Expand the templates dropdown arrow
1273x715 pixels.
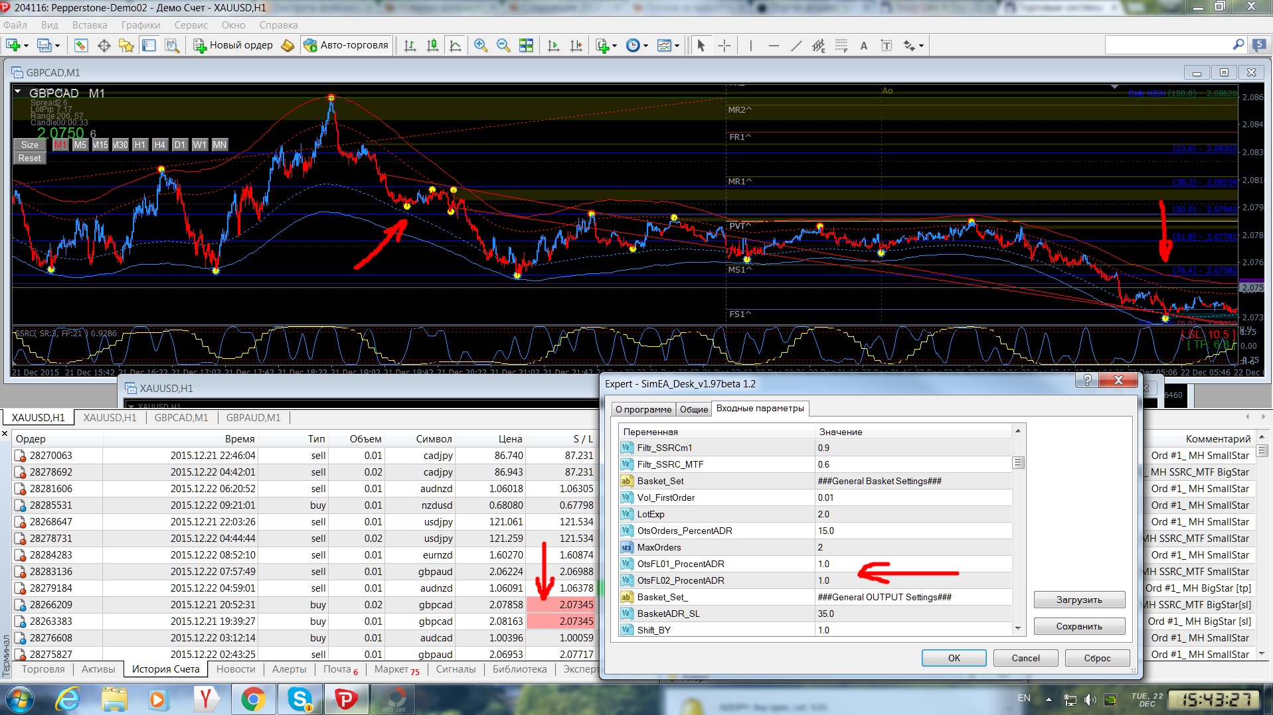pos(677,46)
